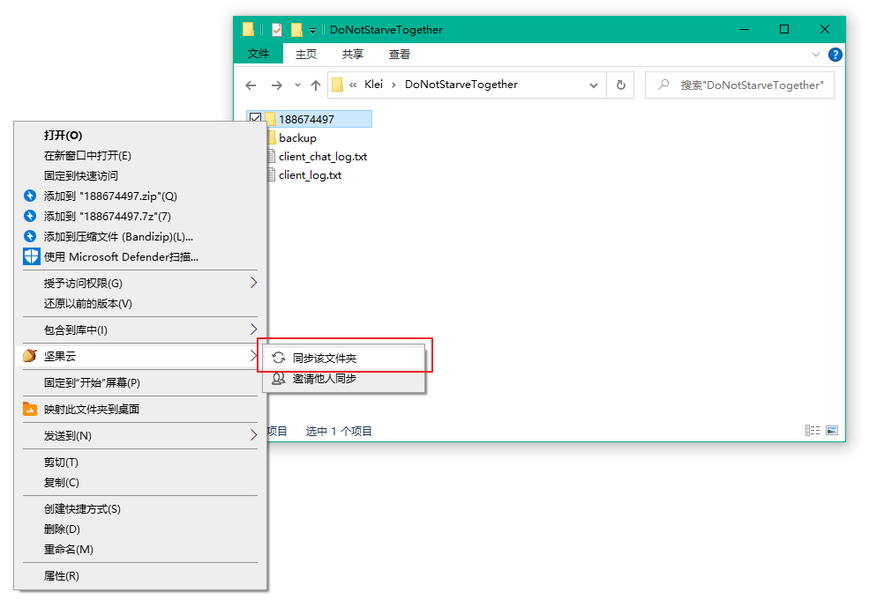Click the refresh button beside the address bar
869x607 pixels.
621,85
